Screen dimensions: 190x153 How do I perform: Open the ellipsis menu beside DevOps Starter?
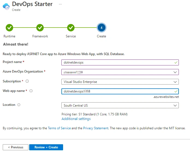tap(60, 4)
